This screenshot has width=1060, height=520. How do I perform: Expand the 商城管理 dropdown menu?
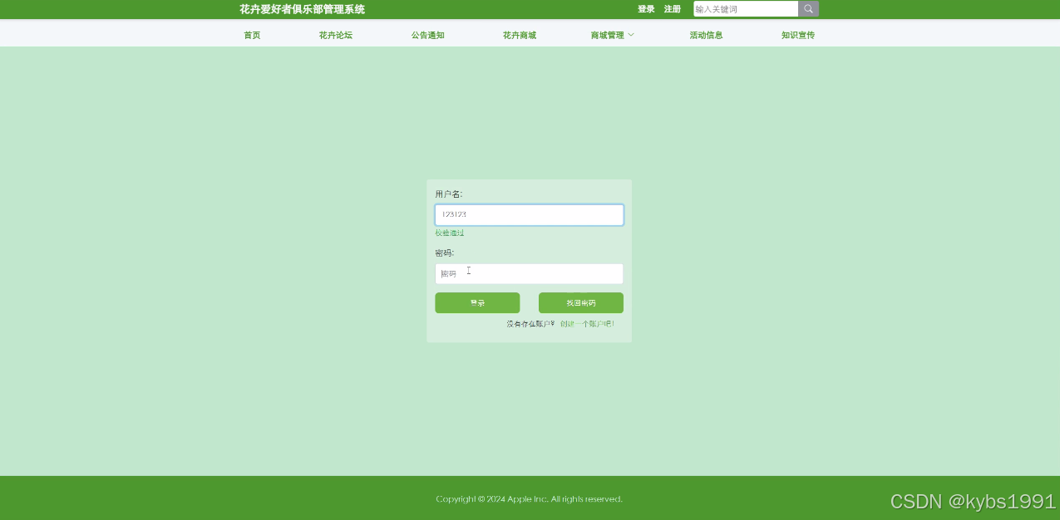coord(612,35)
